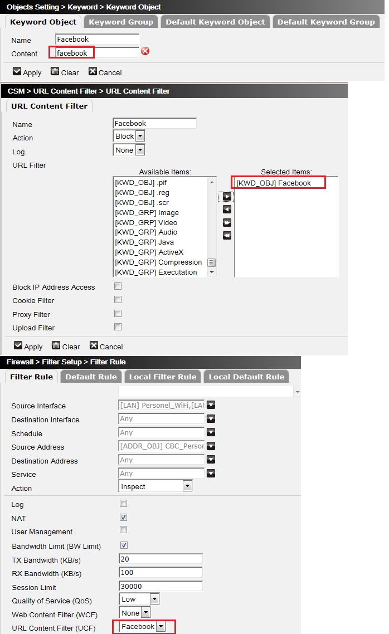Click the TX Bandwidth input field

161,559
